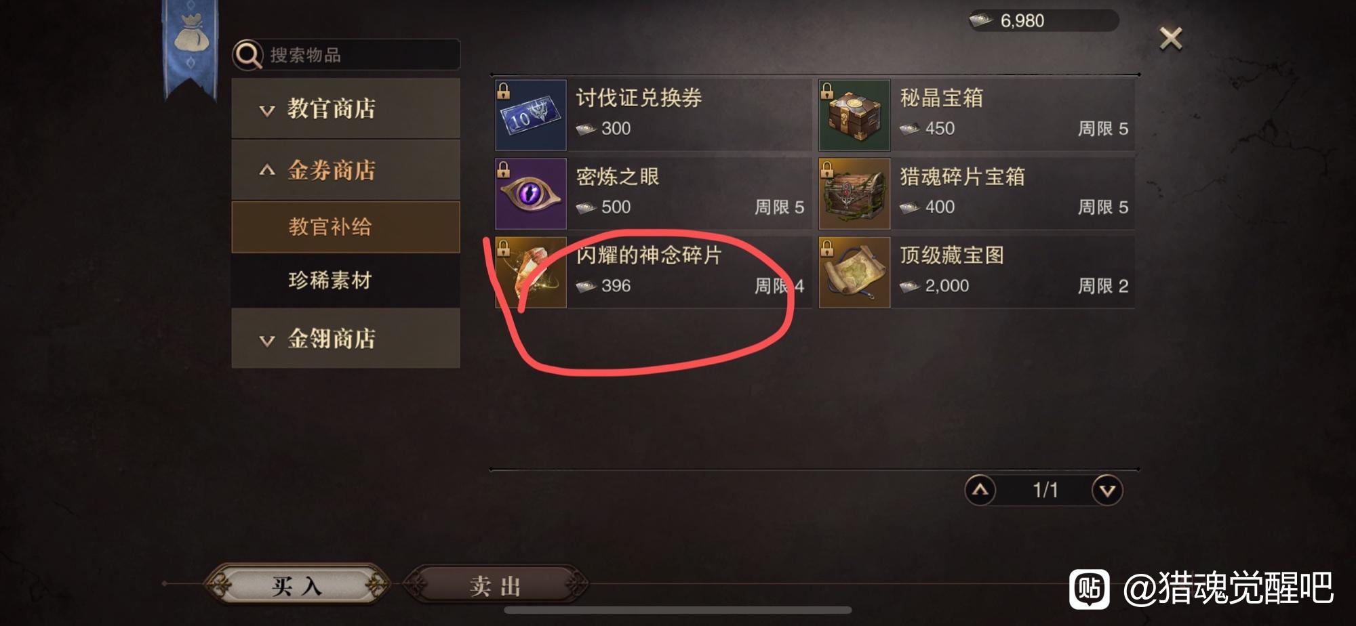1356x626 pixels.
Task: Click the 讨伐证兑换券 ticket icon
Action: 531,115
